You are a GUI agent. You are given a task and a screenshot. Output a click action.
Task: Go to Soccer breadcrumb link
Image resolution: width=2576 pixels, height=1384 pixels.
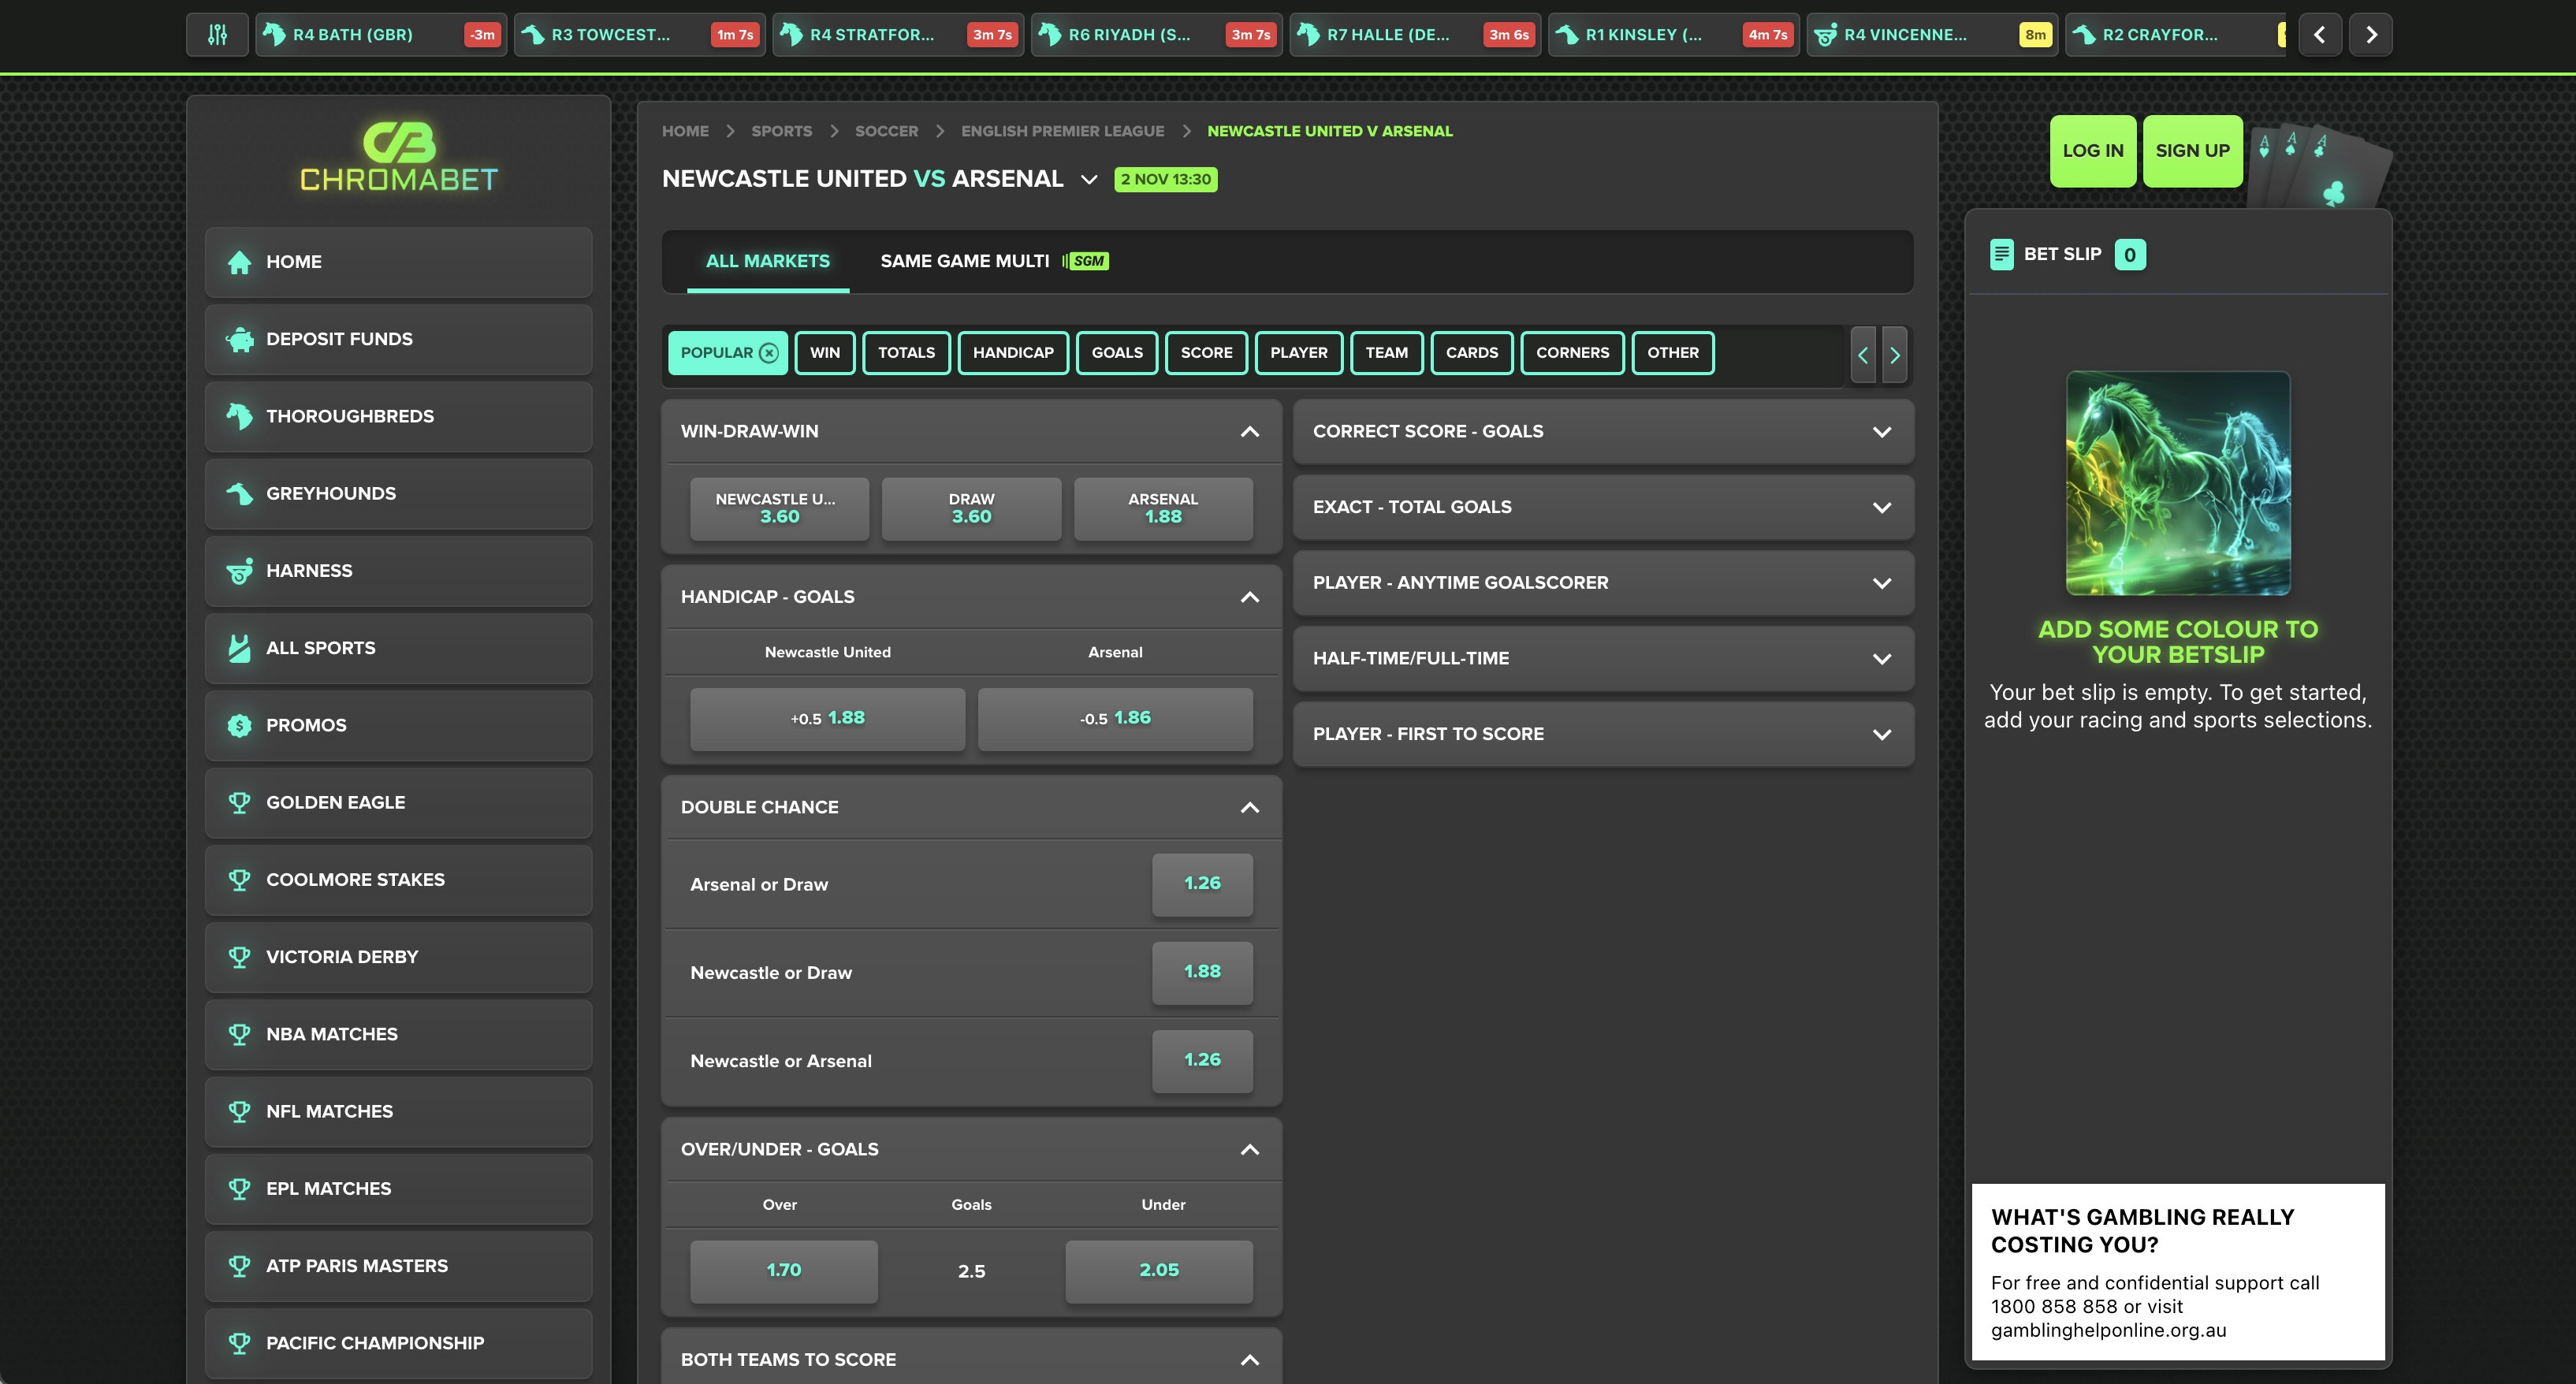click(886, 131)
